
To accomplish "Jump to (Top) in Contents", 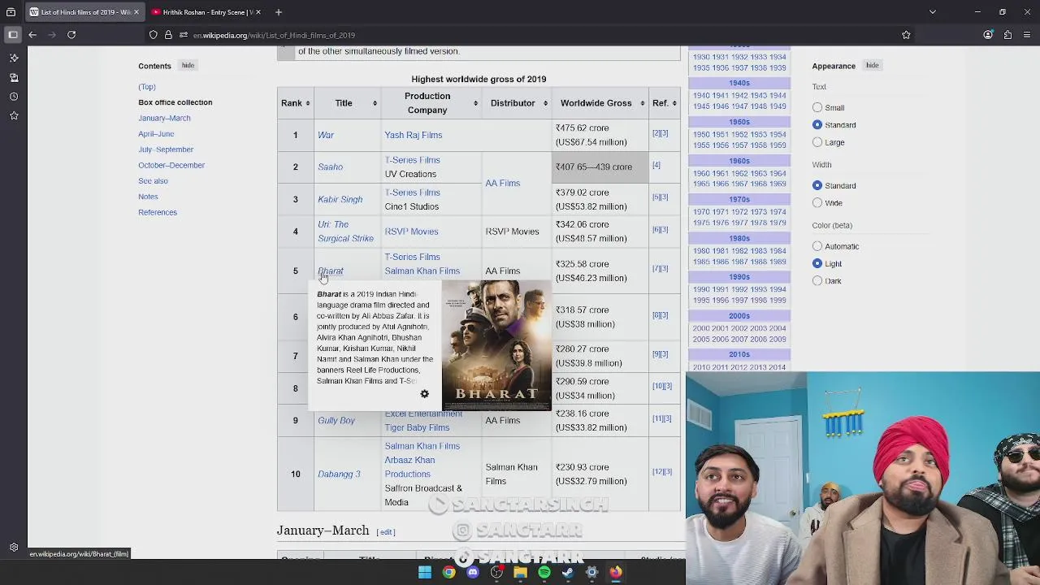I will (x=146, y=86).
